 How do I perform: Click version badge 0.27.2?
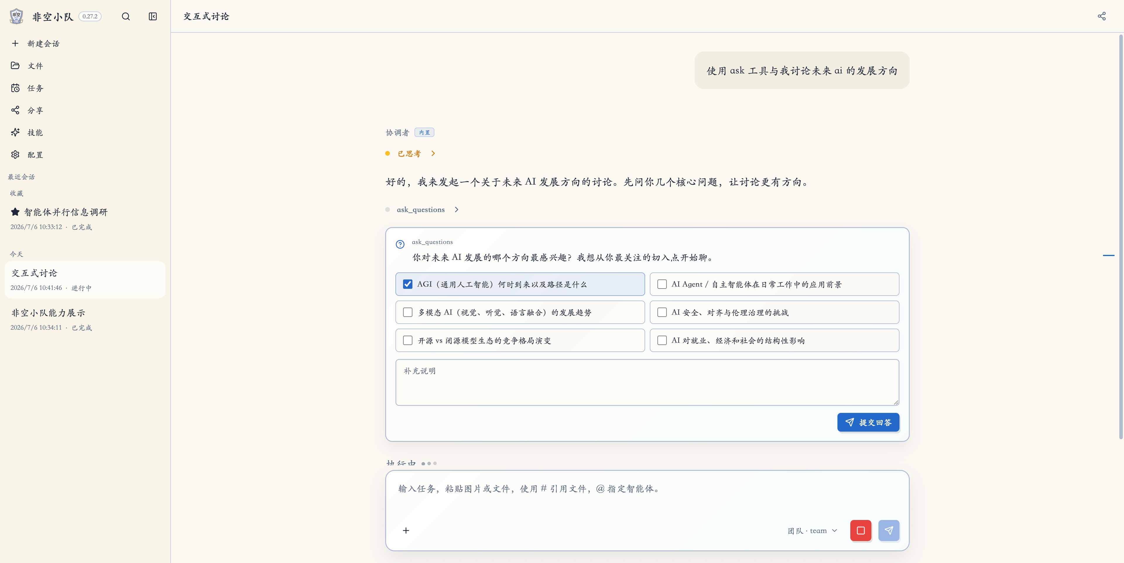90,17
